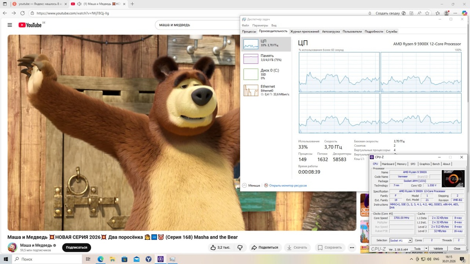
Task: Select ЦП performance graph in Task Manager sidebar
Action: (266, 44)
